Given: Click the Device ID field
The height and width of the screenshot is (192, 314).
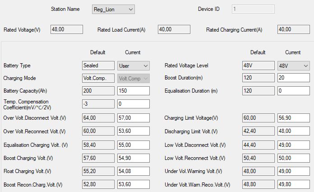Looking at the screenshot, I should click(x=253, y=9).
